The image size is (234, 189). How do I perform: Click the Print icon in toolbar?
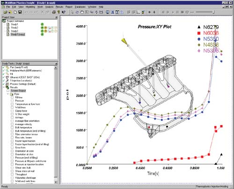click(x=54, y=12)
